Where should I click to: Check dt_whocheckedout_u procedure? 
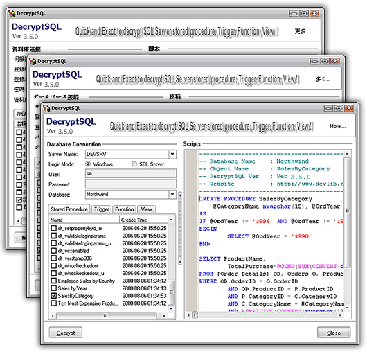54,273
